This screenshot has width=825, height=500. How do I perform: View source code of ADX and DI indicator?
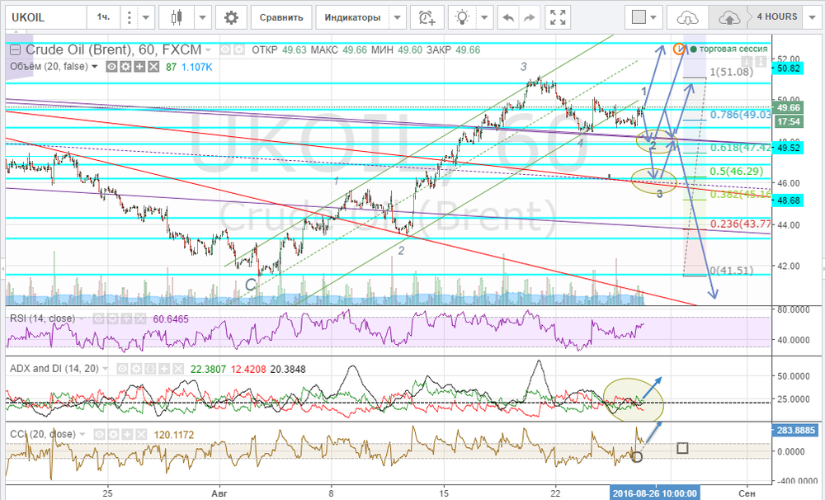[x=150, y=369]
